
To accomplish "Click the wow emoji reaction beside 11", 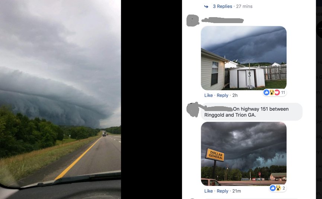I will coord(272,92).
